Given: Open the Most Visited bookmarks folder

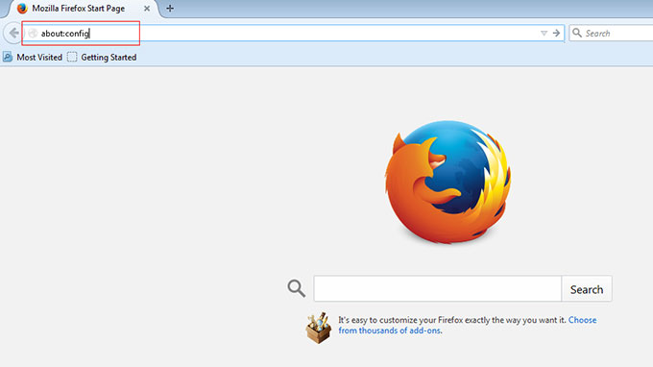Looking at the screenshot, I should click(33, 57).
